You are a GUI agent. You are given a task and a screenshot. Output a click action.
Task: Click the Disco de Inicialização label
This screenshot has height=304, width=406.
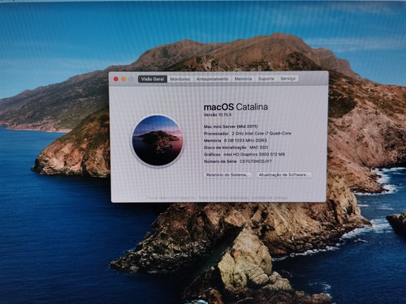225,148
